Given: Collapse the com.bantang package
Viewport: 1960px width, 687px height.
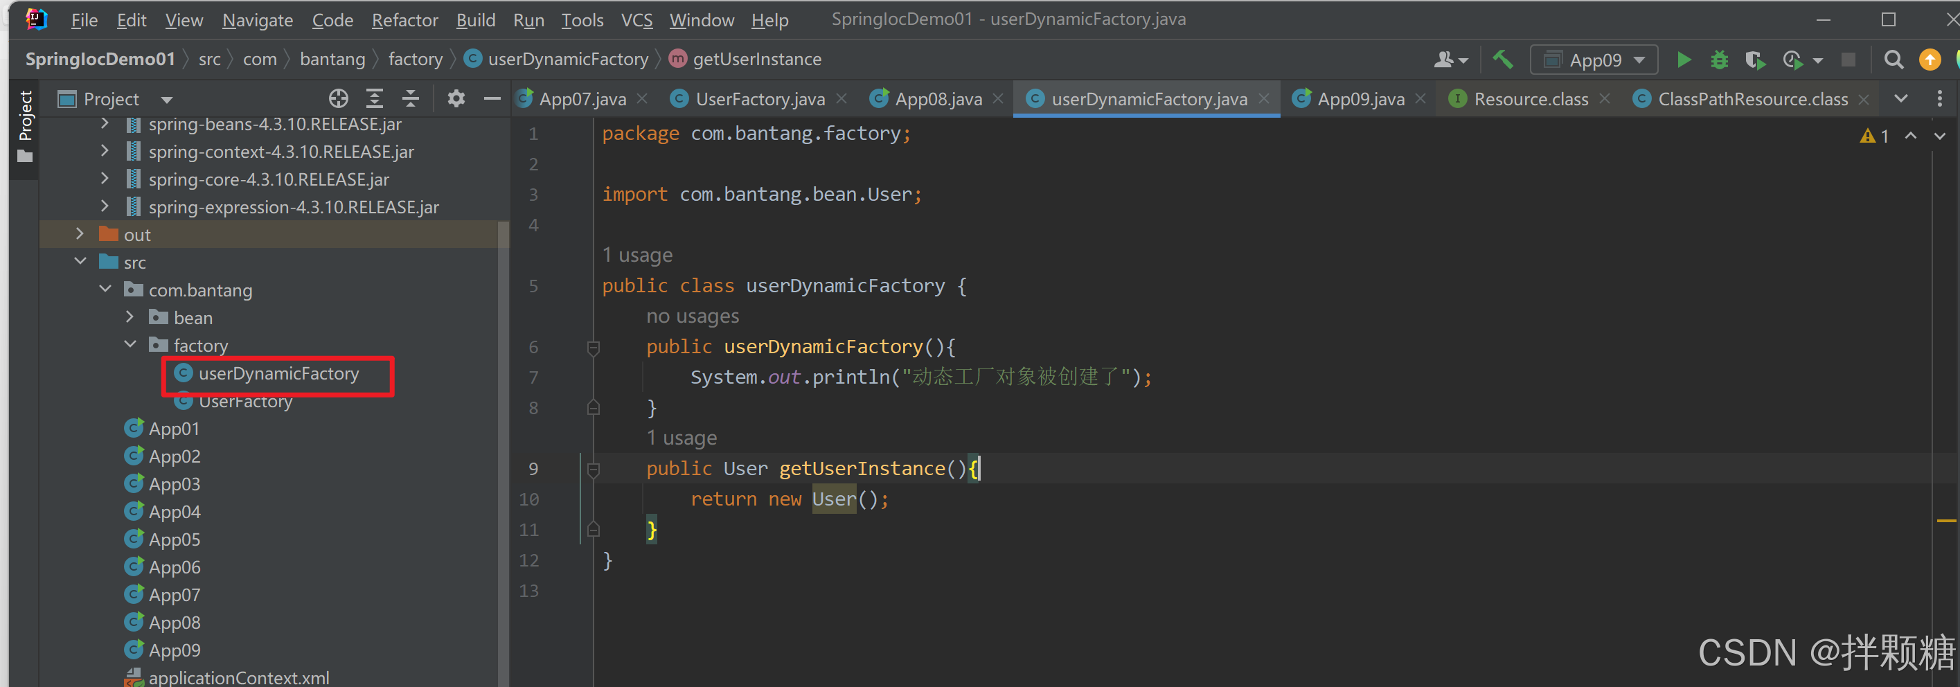Looking at the screenshot, I should (x=105, y=289).
